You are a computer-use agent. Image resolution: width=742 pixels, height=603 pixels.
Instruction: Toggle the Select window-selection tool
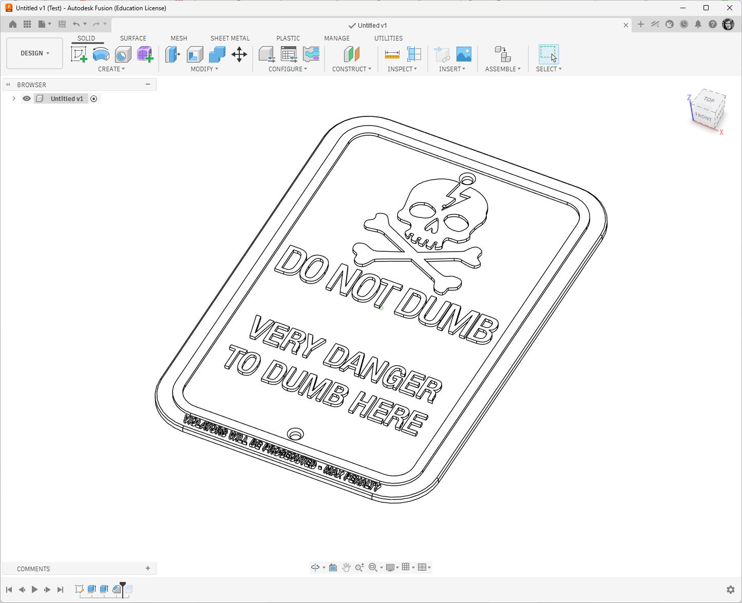(x=548, y=54)
